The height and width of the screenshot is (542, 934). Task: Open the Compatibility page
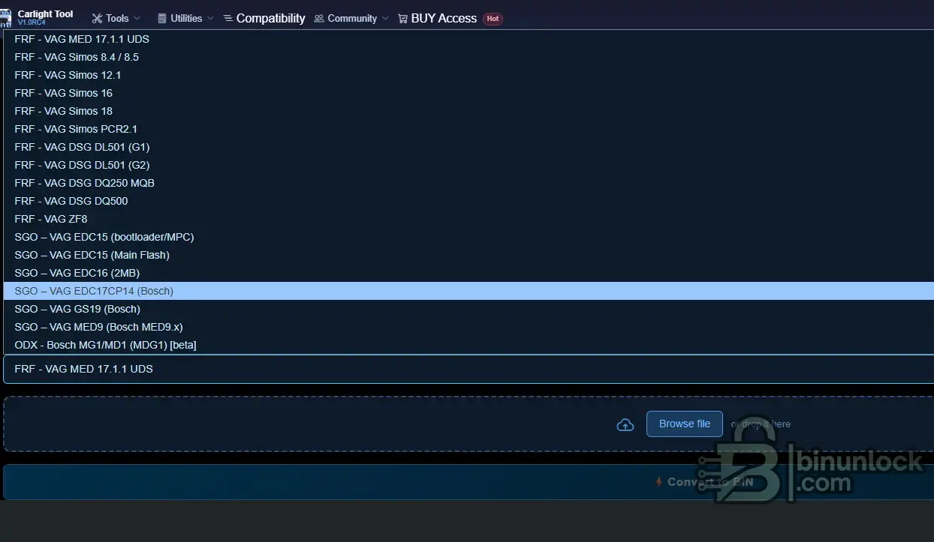[x=264, y=18]
